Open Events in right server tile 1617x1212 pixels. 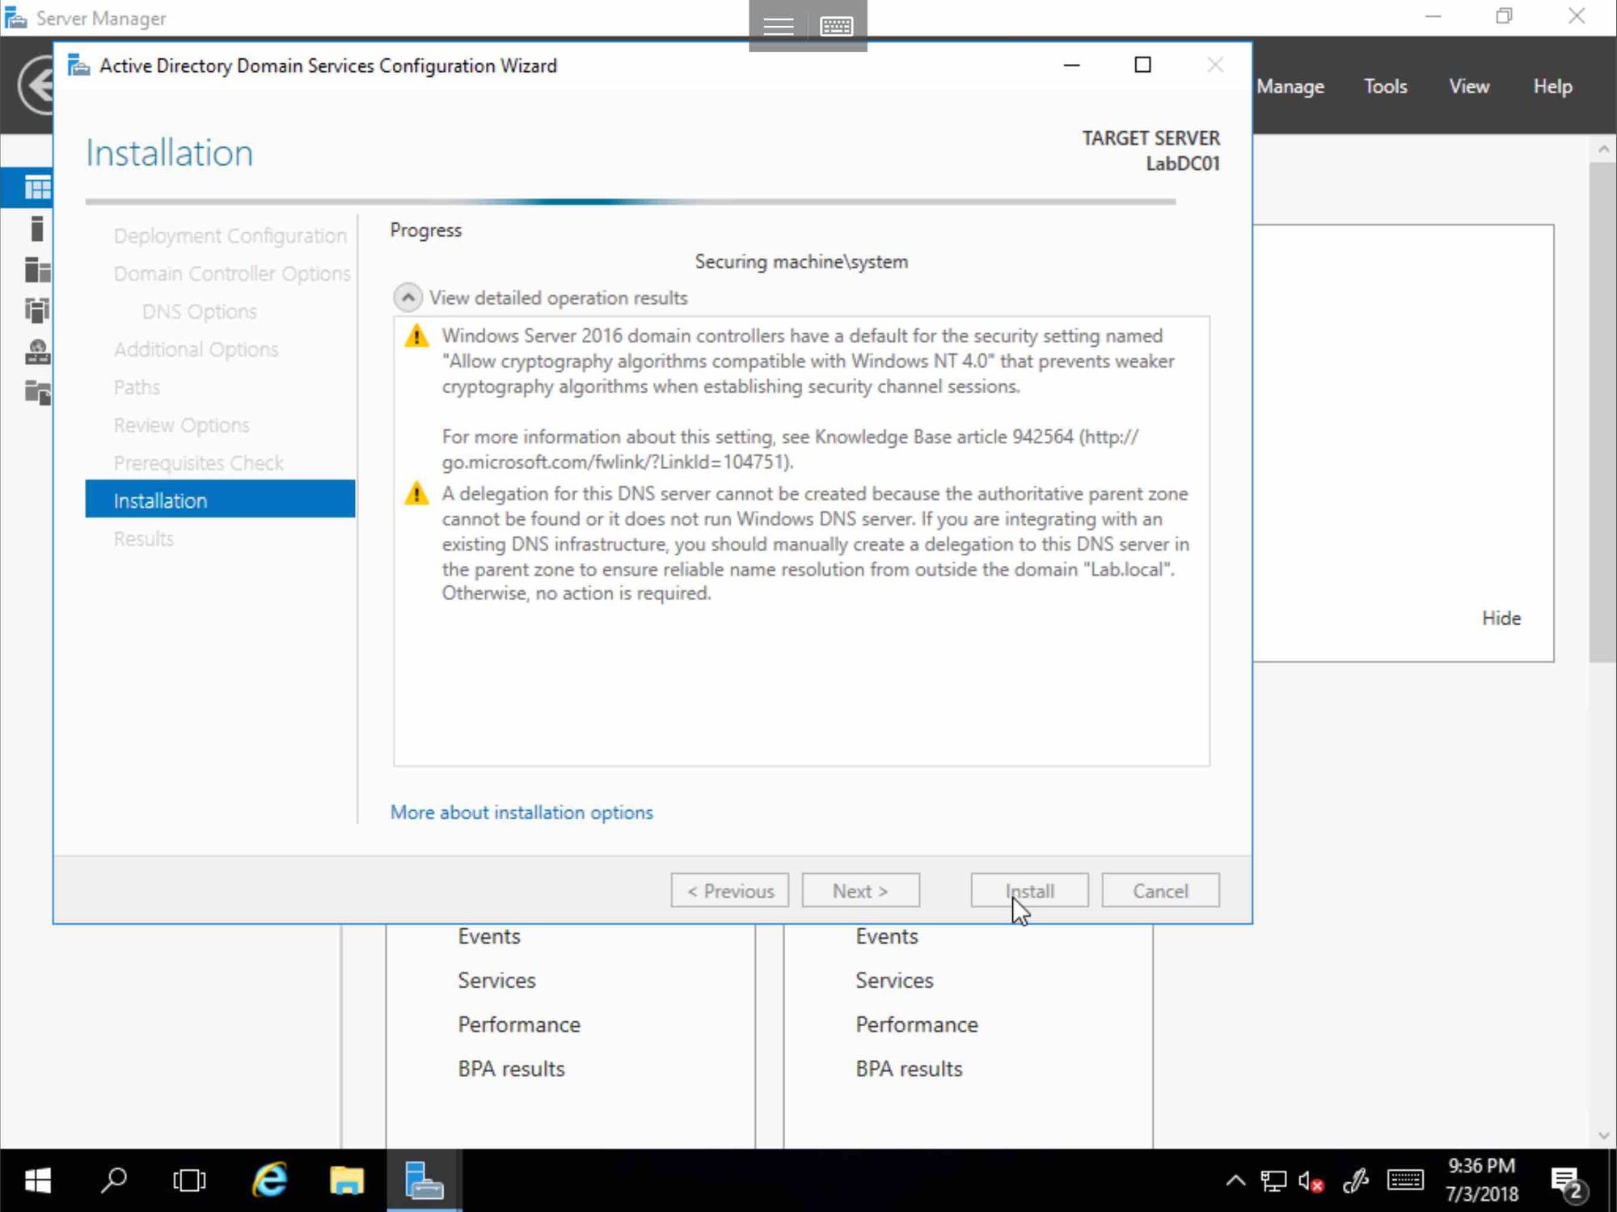pos(887,935)
